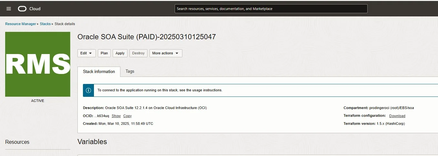This screenshot has height=156, width=438.
Task: Click the Description text line
Action: [145, 108]
